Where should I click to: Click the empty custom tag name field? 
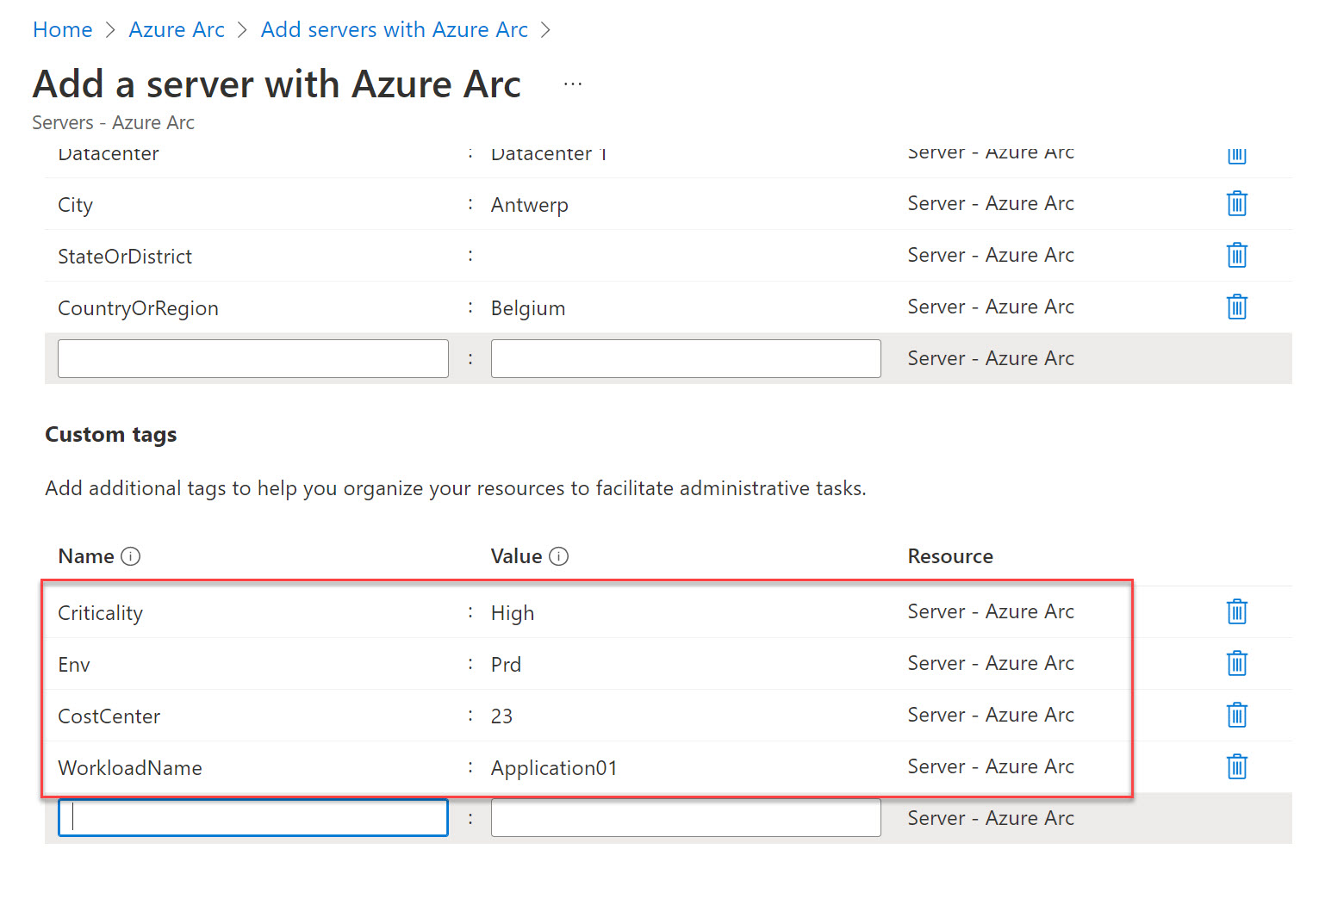coord(252,817)
